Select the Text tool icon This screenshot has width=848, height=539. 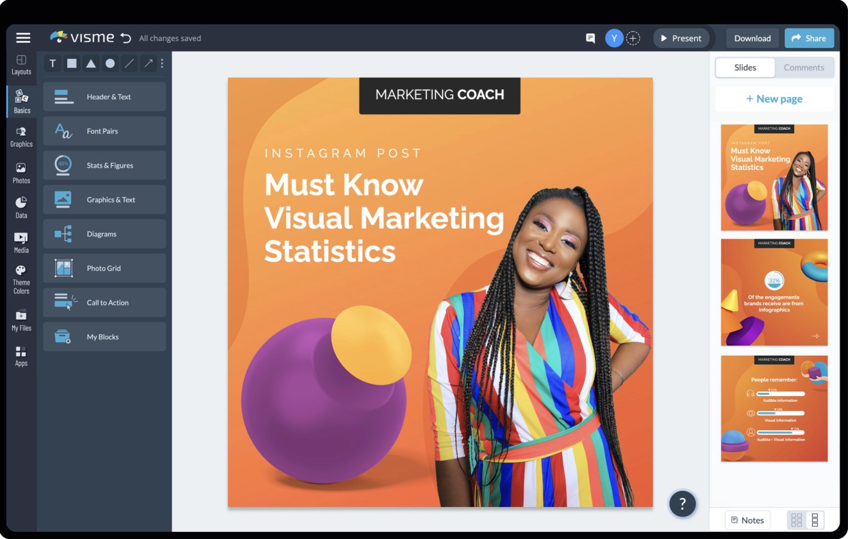coord(53,63)
